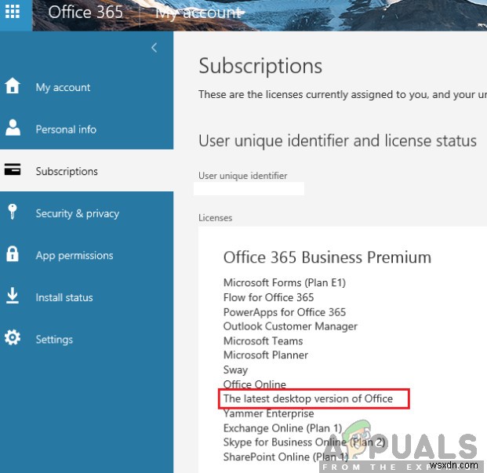Collapse the left navigation pane chevron
Viewport: 487px width, 473px height.
[x=154, y=48]
